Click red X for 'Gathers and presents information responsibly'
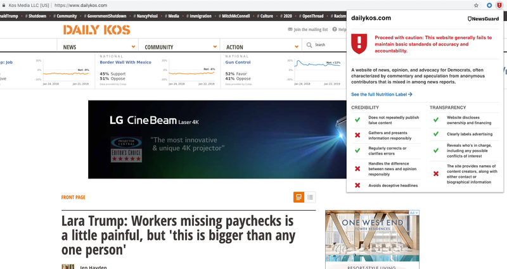507x269 pixels. (357, 135)
